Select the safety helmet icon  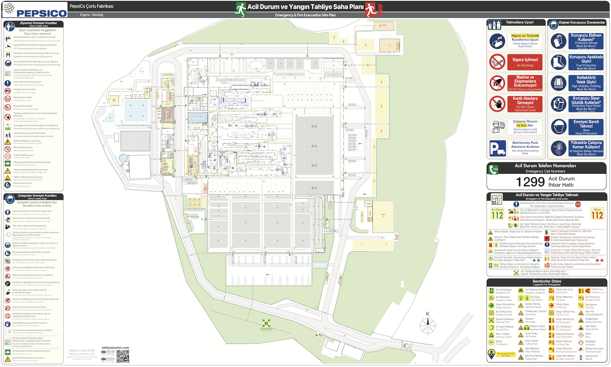[558, 127]
